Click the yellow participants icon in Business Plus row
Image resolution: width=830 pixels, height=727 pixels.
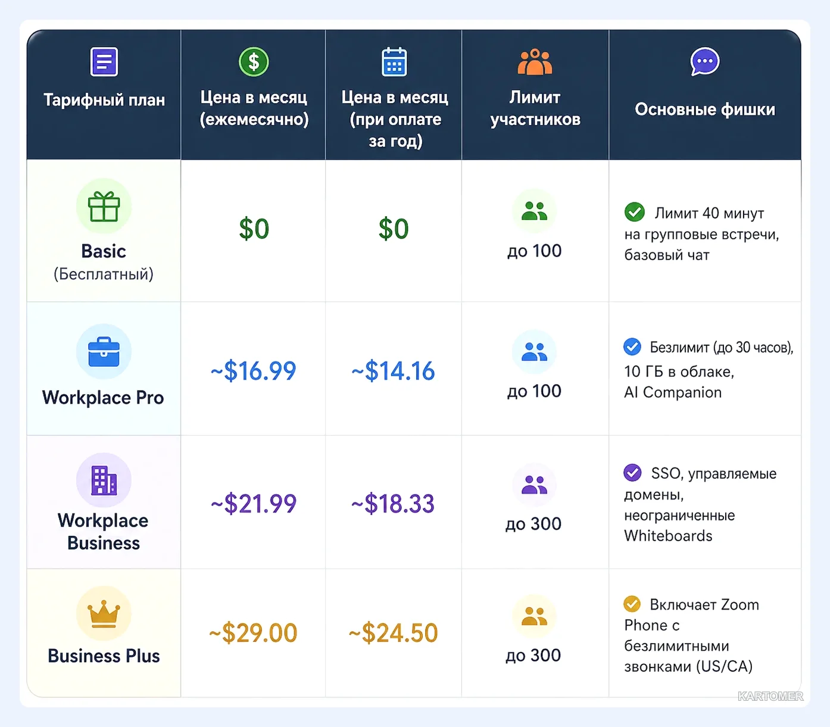pos(534,616)
